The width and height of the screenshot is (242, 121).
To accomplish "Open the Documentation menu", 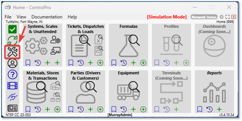I will 47,17.
